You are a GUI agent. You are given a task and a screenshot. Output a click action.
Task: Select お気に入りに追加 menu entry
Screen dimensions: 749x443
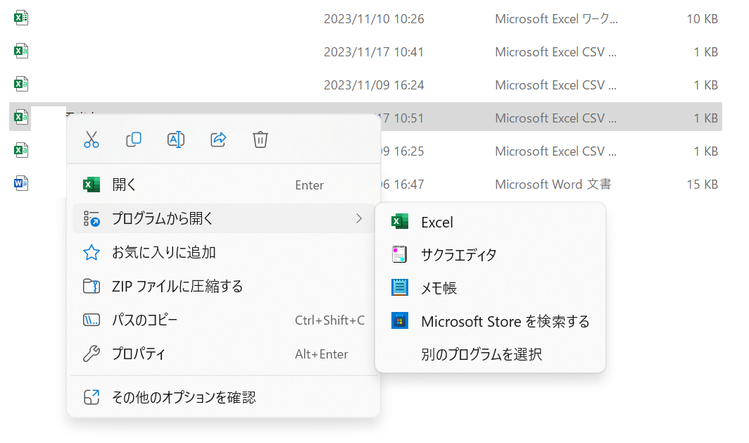224,252
